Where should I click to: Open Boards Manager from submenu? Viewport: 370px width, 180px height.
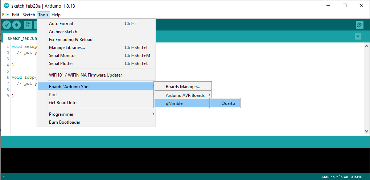(183, 87)
